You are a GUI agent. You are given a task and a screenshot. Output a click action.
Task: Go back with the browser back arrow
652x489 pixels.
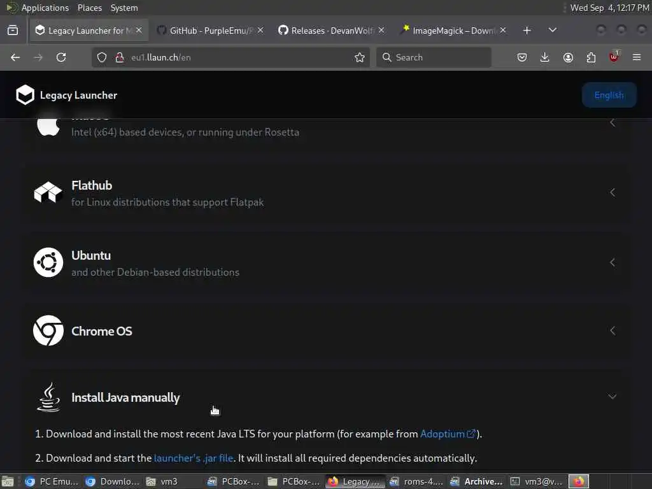pyautogui.click(x=15, y=57)
